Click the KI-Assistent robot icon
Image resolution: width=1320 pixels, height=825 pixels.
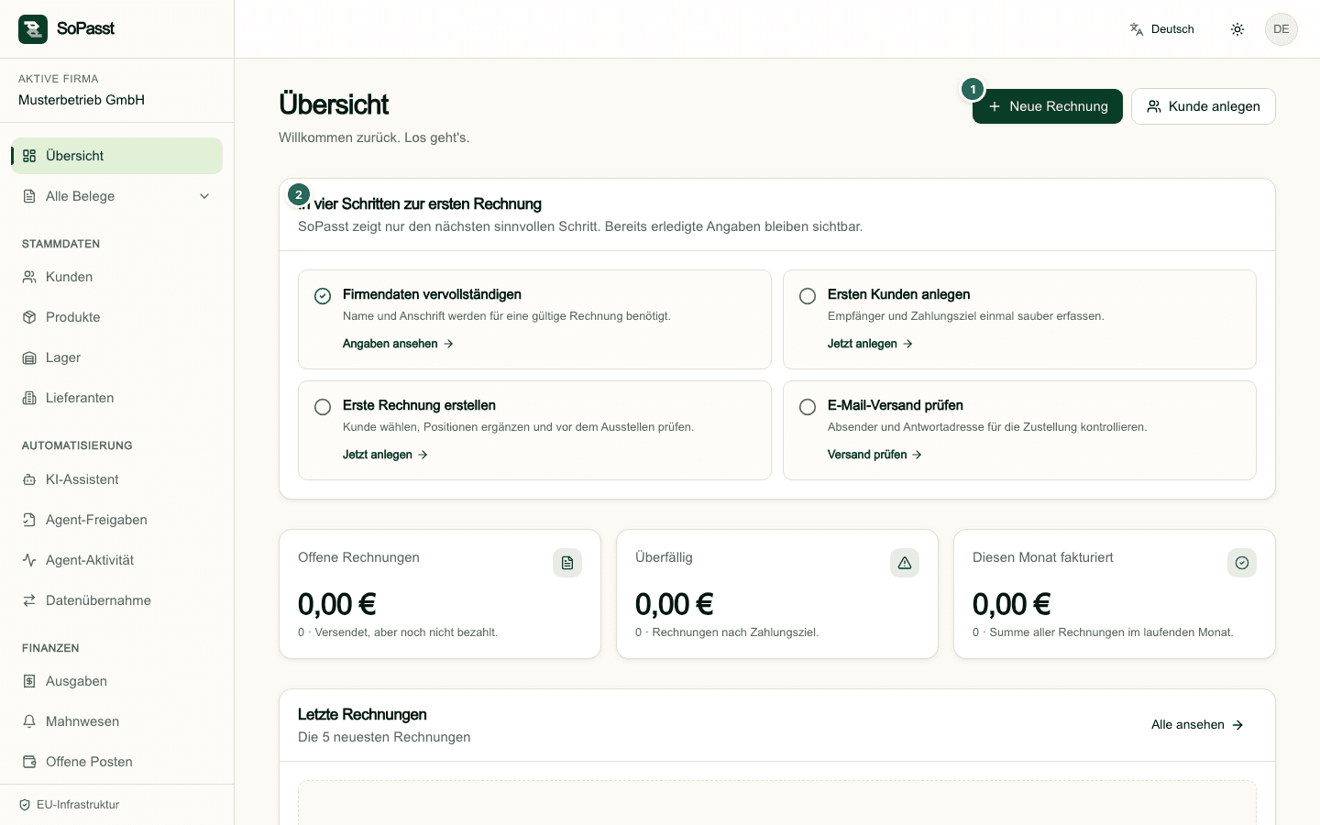click(x=29, y=479)
